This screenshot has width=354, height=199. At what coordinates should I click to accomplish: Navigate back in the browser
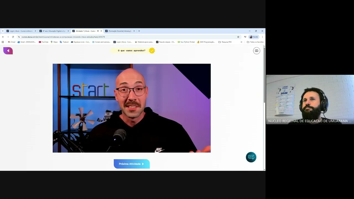(3, 37)
